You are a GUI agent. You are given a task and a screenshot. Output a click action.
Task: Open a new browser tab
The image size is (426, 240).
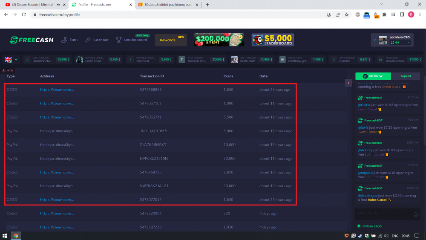[x=207, y=5]
